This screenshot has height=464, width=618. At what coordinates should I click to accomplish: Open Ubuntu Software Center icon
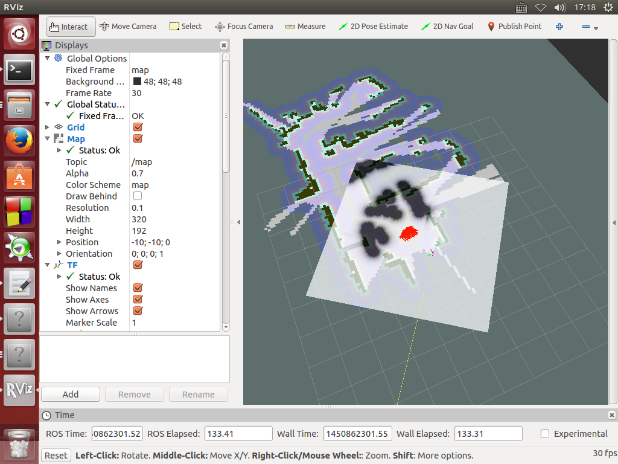tap(19, 176)
